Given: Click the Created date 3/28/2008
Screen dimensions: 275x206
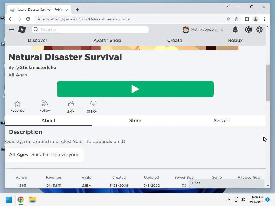Looking at the screenshot, I should click(x=119, y=185).
